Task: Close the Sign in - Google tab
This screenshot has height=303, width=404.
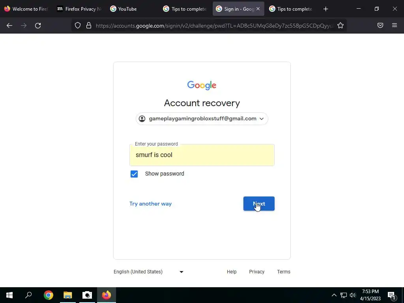Action: pyautogui.click(x=258, y=9)
